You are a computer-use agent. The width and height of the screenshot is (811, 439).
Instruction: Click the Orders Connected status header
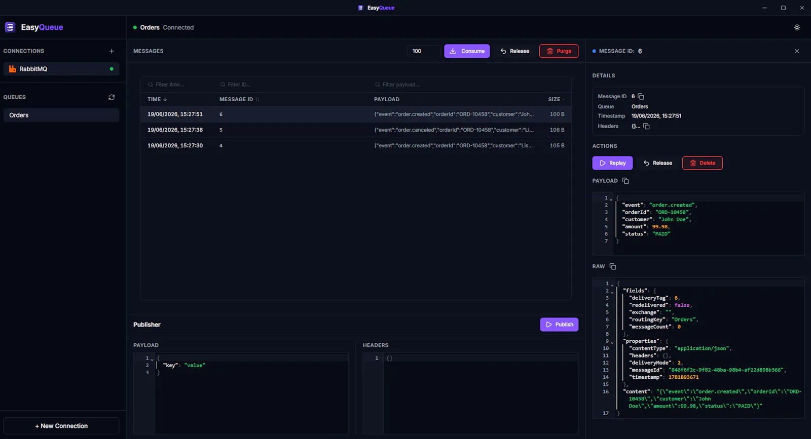tap(163, 27)
